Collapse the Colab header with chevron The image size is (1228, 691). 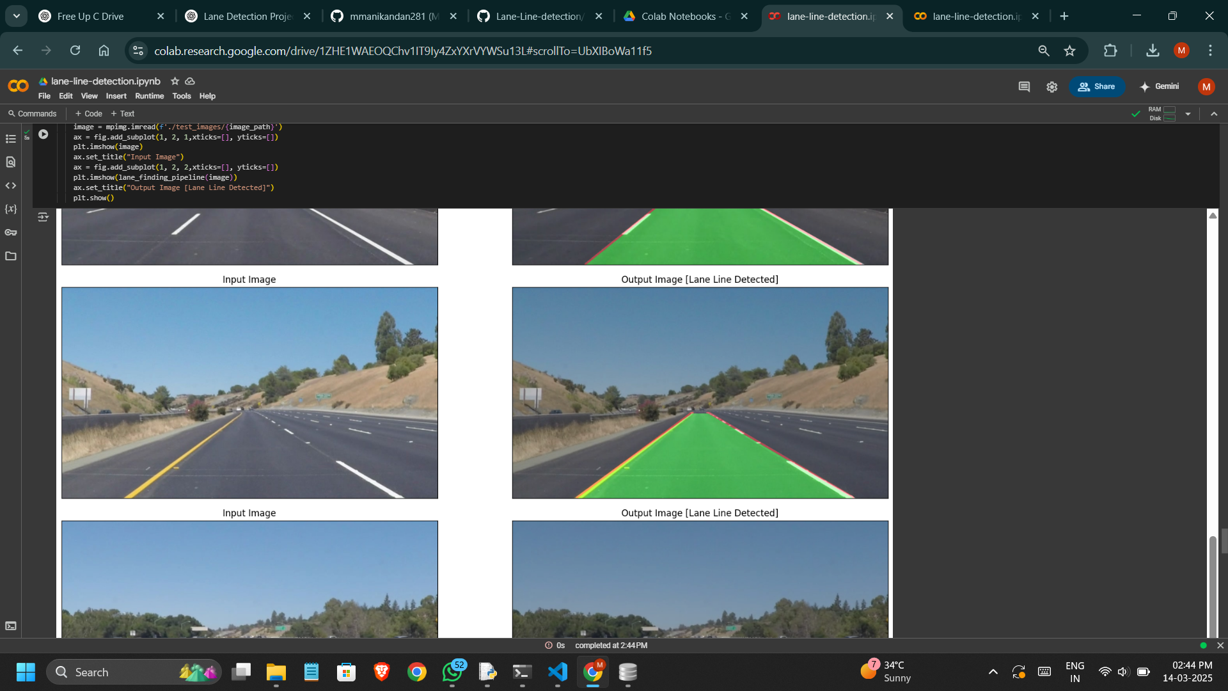(x=1214, y=114)
